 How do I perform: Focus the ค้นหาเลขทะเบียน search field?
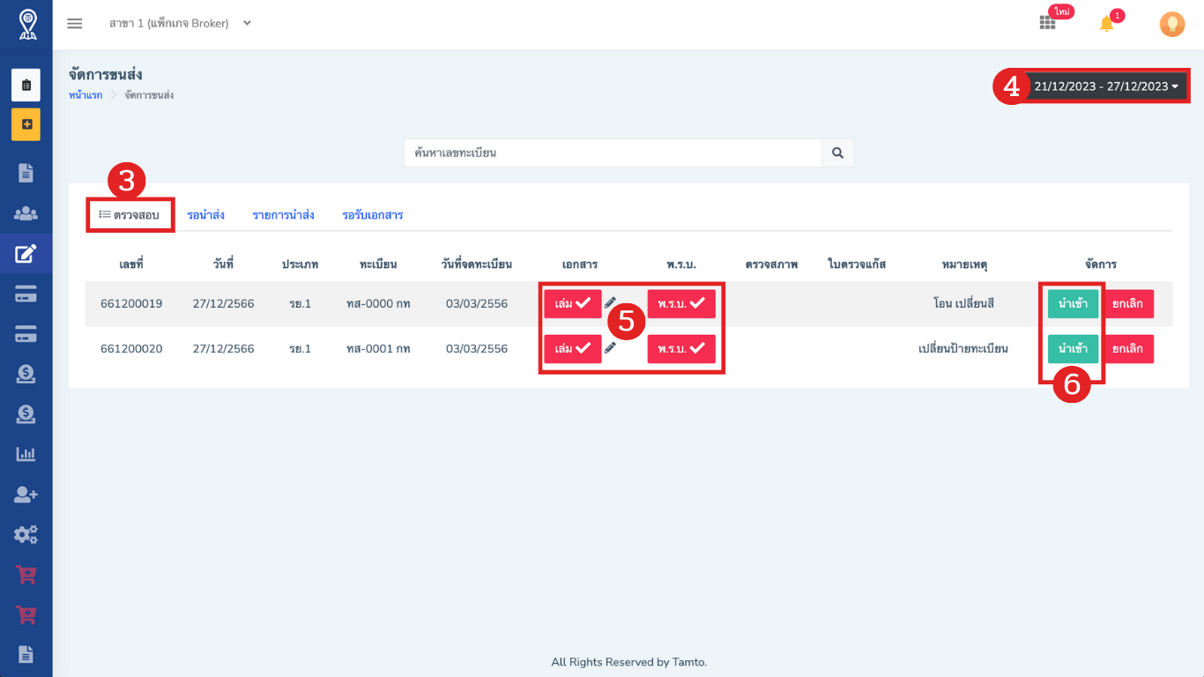click(x=613, y=153)
